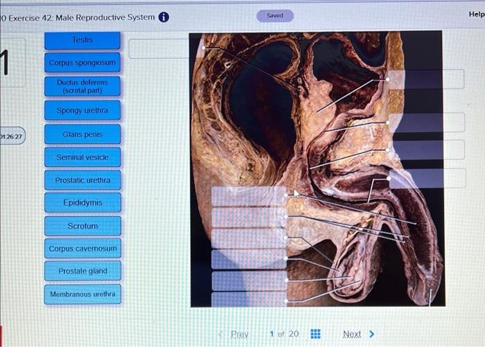Open the question grid view icon
This screenshot has width=485, height=347.
click(315, 334)
